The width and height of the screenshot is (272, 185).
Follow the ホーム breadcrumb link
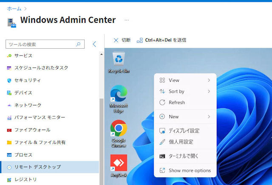14,8
